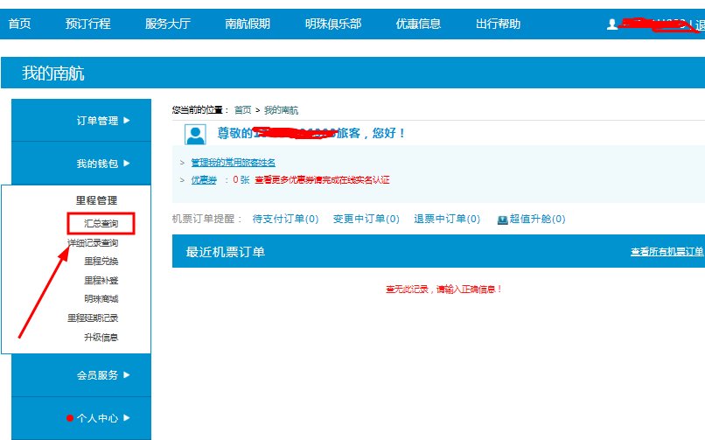The width and height of the screenshot is (705, 440).
Task: Open the 里程补登 sidebar link
Action: 101,281
